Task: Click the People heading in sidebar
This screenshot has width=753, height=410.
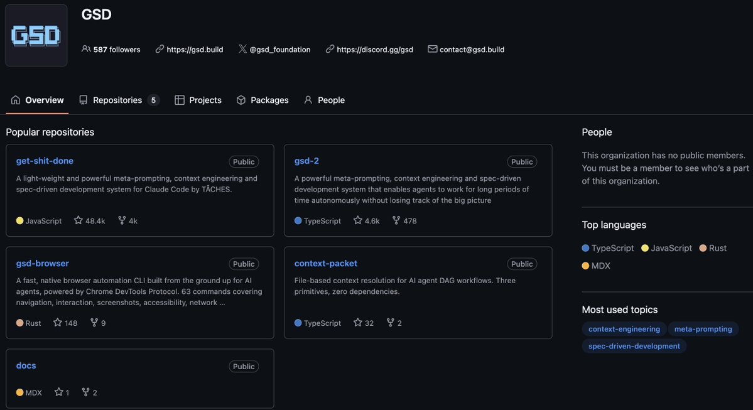Action: (x=597, y=132)
